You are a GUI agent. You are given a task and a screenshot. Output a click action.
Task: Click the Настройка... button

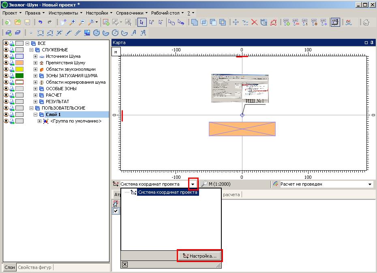click(199, 256)
